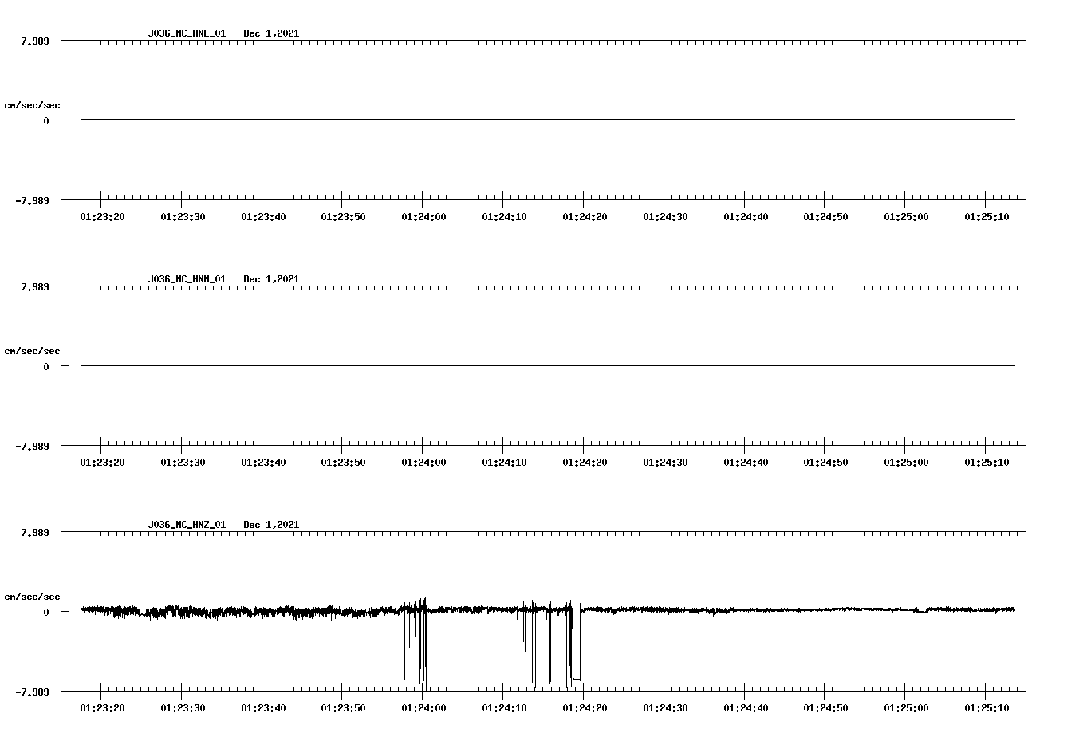Click the flat-bottomed dropout before 01:24:20 in HNZ
Viewport: 1083px width, 737px height.
click(577, 679)
